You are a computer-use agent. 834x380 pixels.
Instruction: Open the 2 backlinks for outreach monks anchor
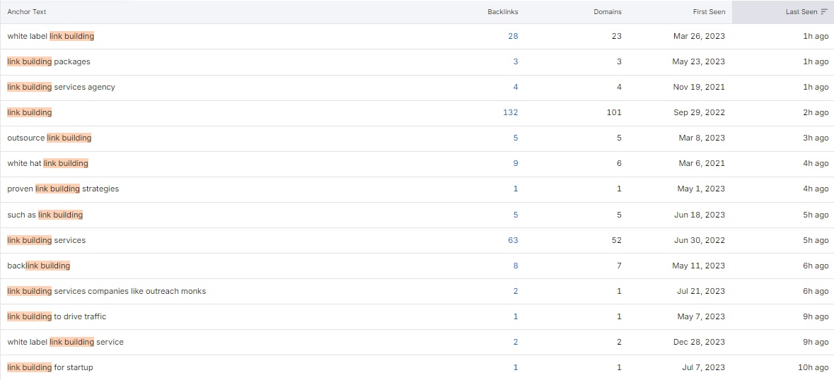point(516,292)
